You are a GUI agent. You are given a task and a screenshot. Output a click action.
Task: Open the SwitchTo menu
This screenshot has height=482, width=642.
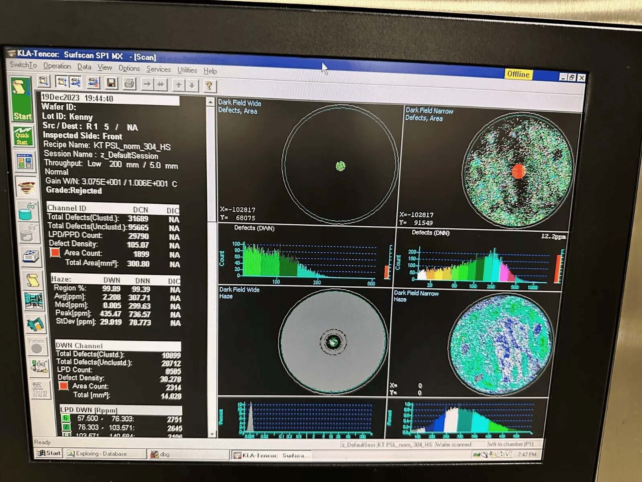(x=23, y=65)
